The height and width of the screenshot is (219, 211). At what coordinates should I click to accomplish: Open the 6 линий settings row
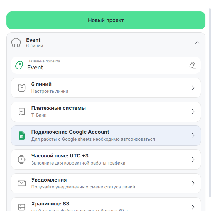pos(106,88)
